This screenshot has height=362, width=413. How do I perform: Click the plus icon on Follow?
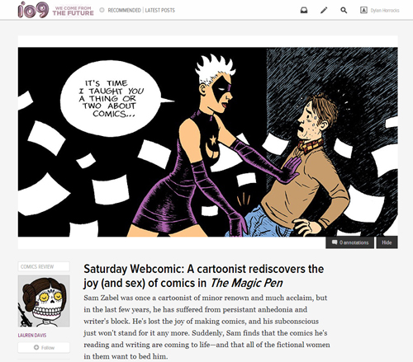tap(36, 347)
